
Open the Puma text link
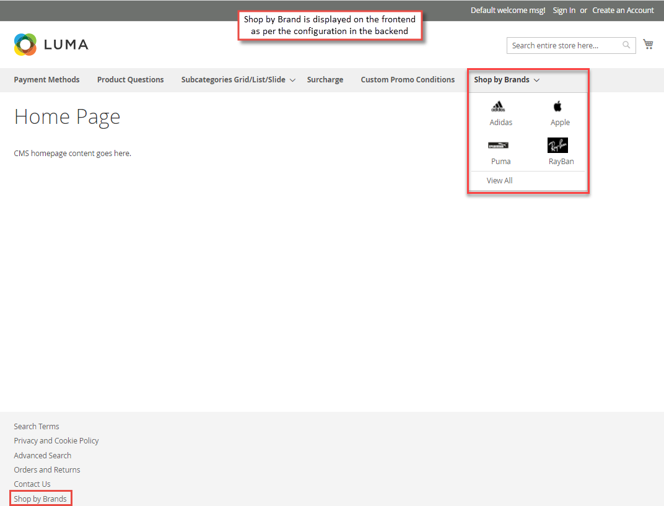501,161
